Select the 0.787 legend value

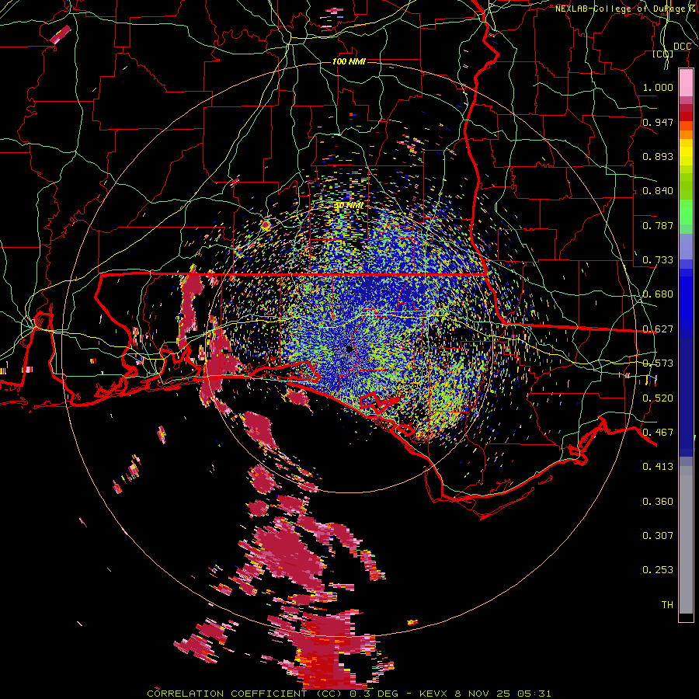pyautogui.click(x=658, y=225)
